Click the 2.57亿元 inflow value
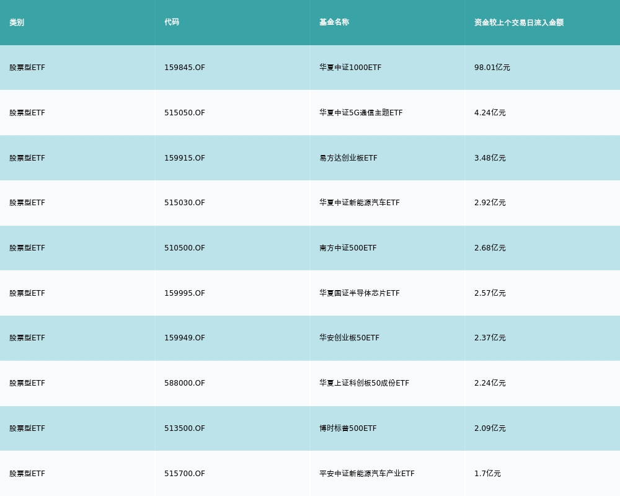 (490, 293)
